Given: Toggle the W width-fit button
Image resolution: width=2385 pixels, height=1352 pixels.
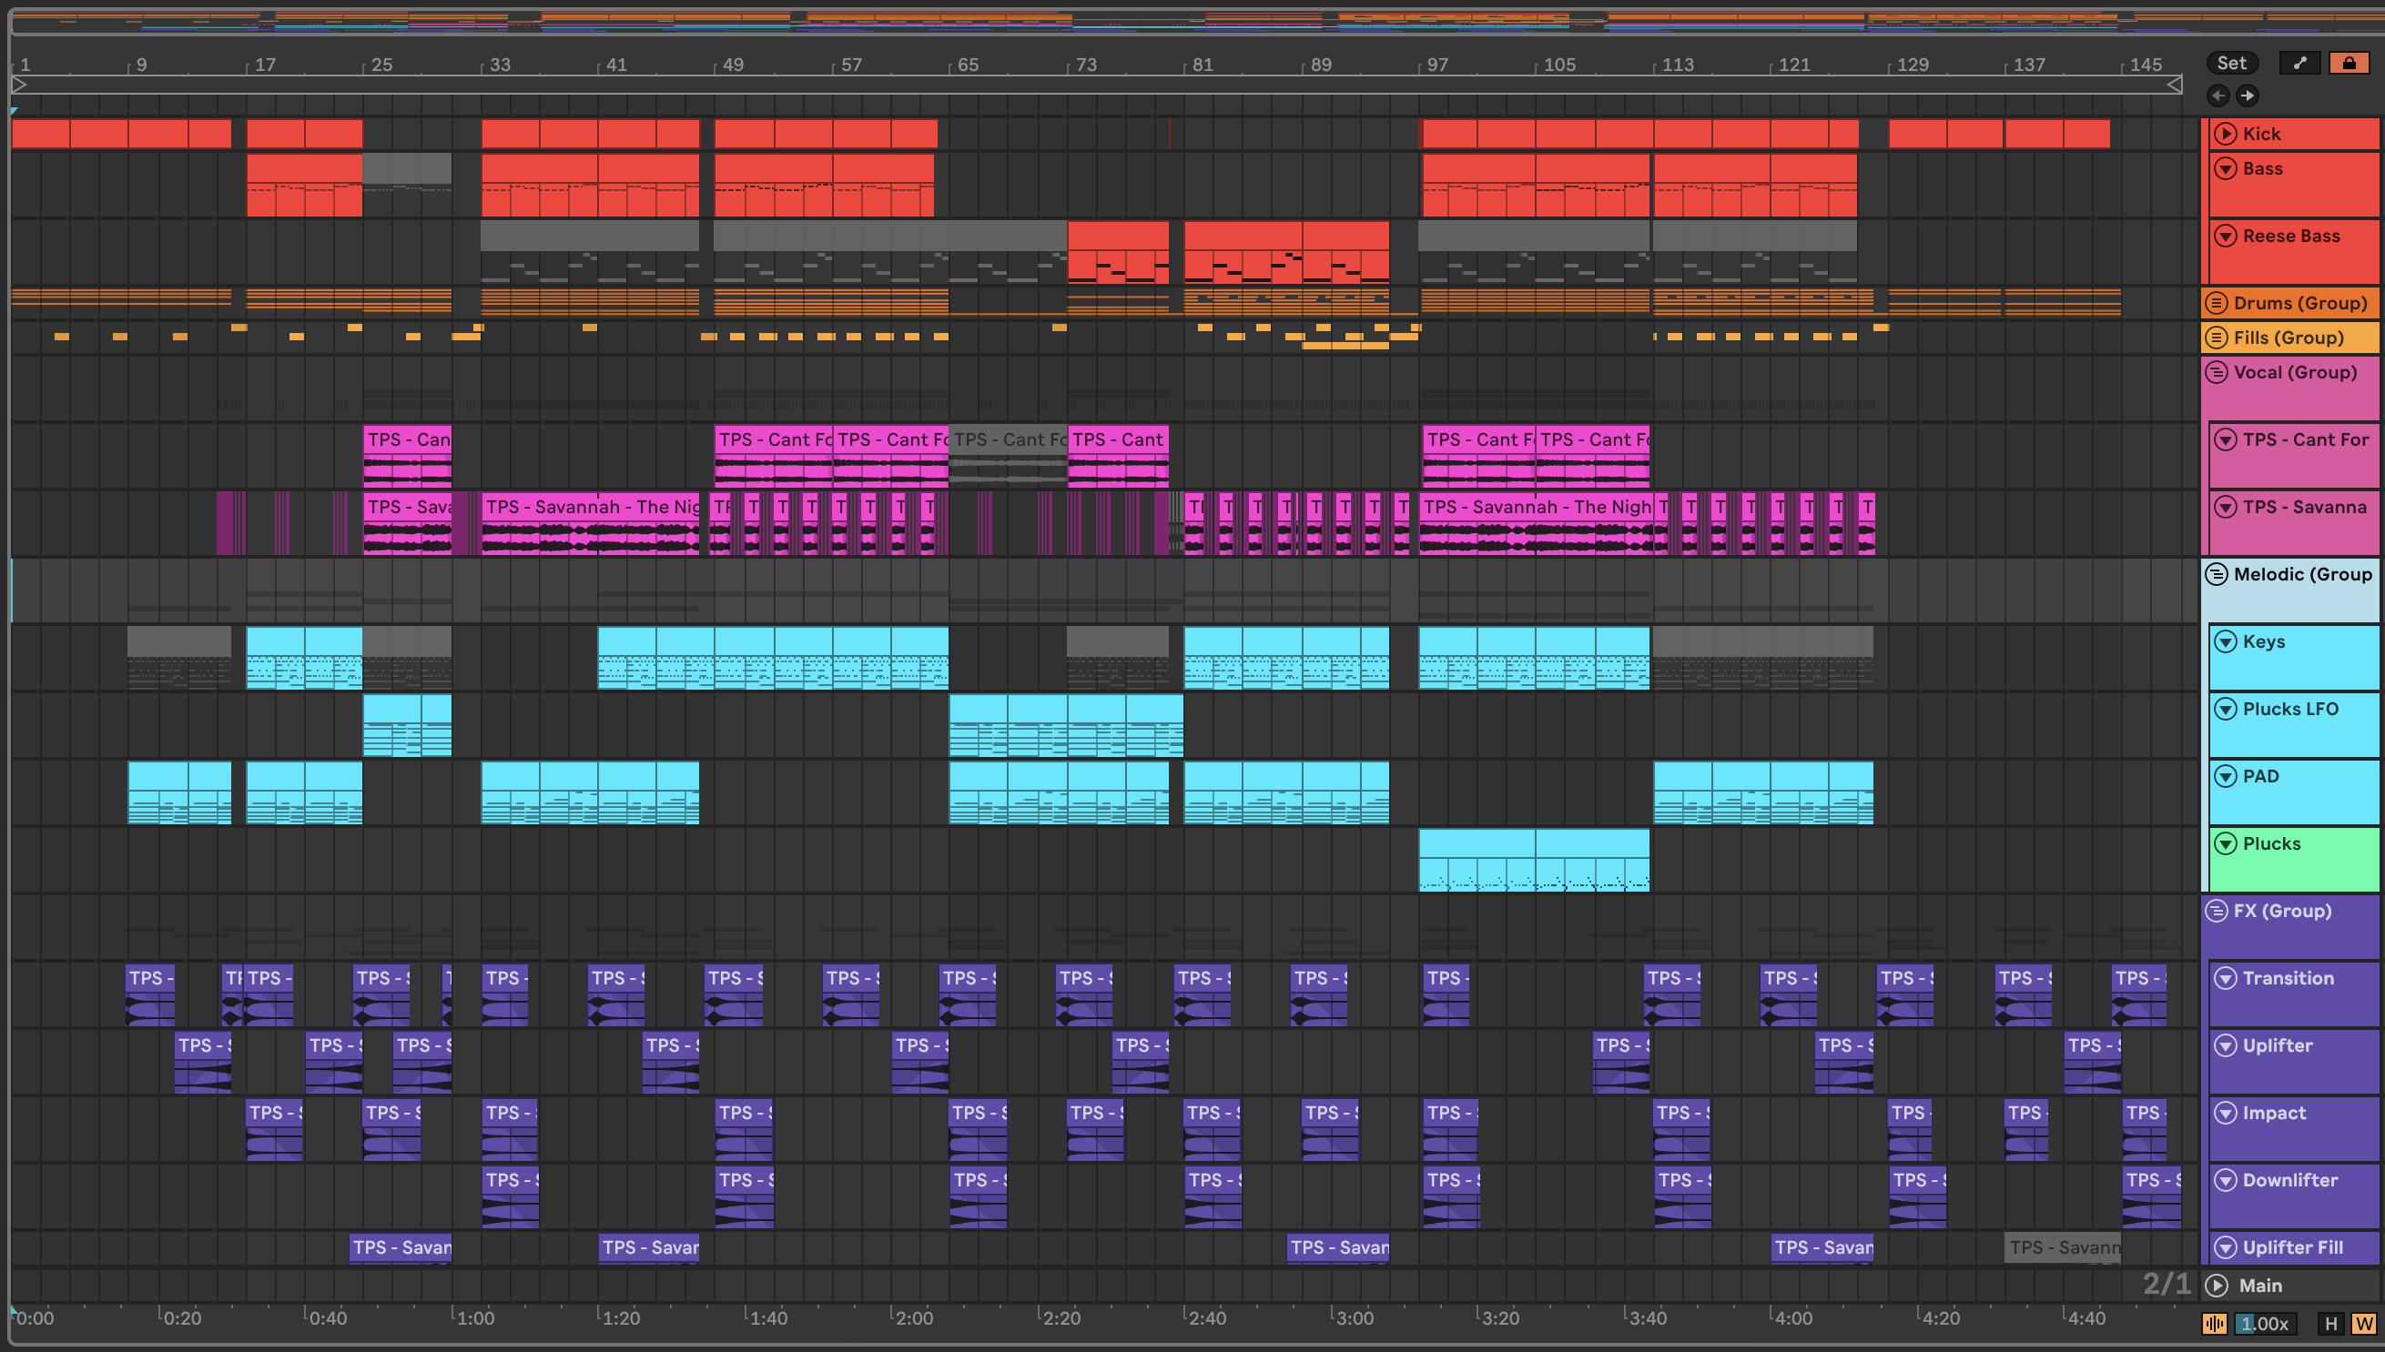Looking at the screenshot, I should 2364,1324.
